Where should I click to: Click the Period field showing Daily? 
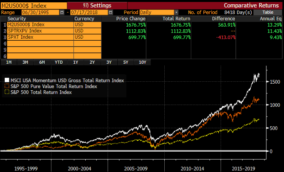(157, 12)
